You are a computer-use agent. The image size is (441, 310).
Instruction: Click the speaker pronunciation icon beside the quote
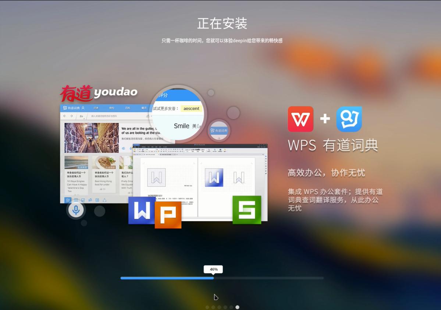[123, 148]
